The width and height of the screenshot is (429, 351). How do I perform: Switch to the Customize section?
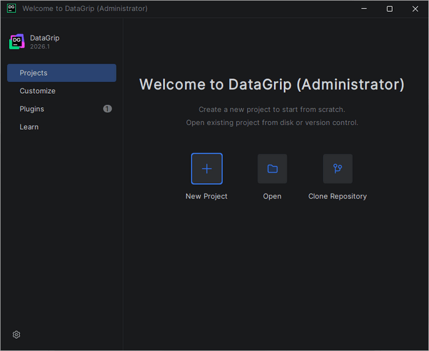tap(37, 91)
